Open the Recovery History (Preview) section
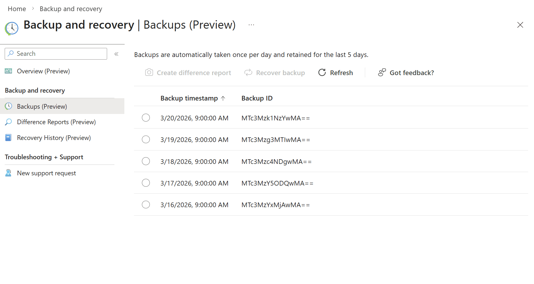Viewport: 534px width, 284px height. [x=54, y=137]
